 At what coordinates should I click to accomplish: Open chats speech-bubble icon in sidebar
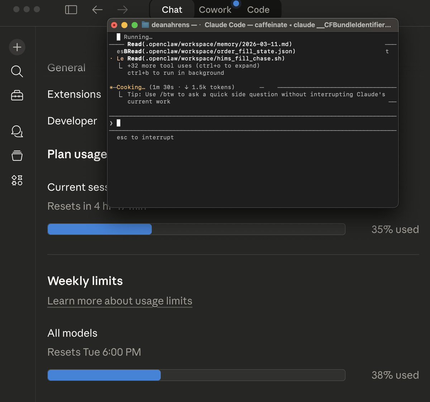(x=17, y=131)
